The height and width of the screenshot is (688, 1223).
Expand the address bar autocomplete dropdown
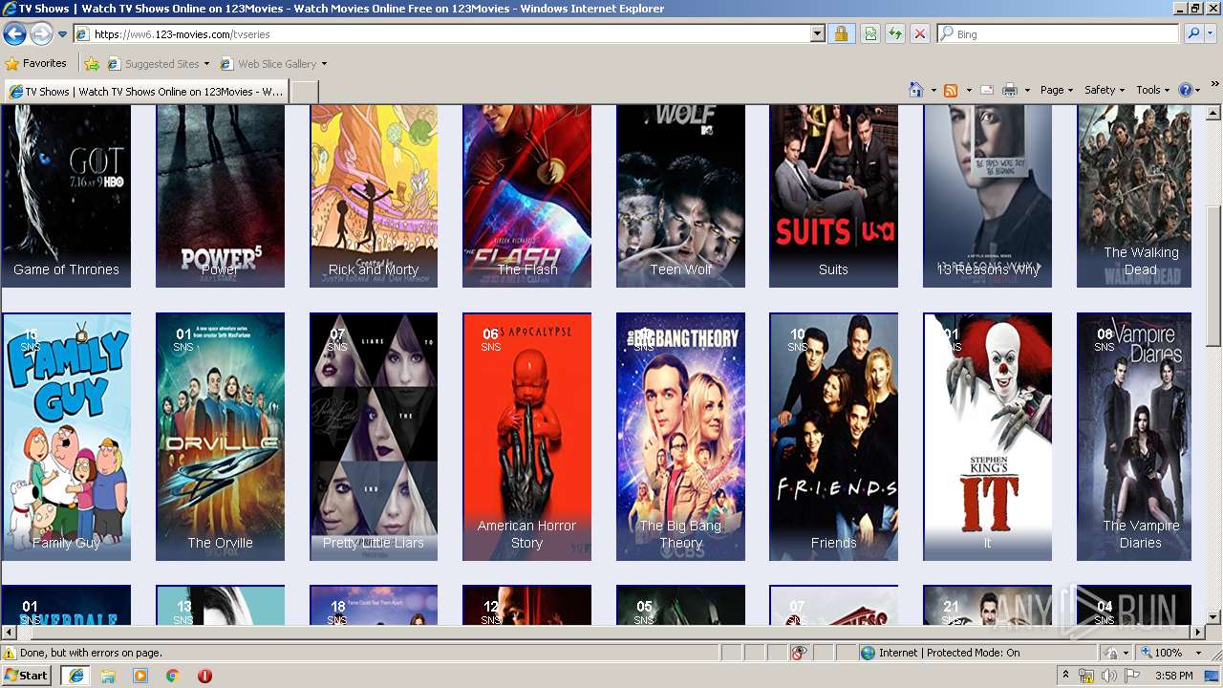817,33
